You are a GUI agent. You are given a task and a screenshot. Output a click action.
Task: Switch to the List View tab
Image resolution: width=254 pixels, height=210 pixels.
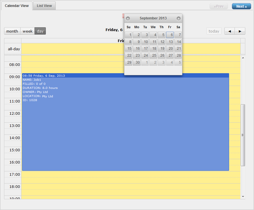coord(44,6)
